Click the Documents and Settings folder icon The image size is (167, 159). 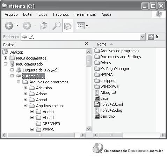(97, 57)
